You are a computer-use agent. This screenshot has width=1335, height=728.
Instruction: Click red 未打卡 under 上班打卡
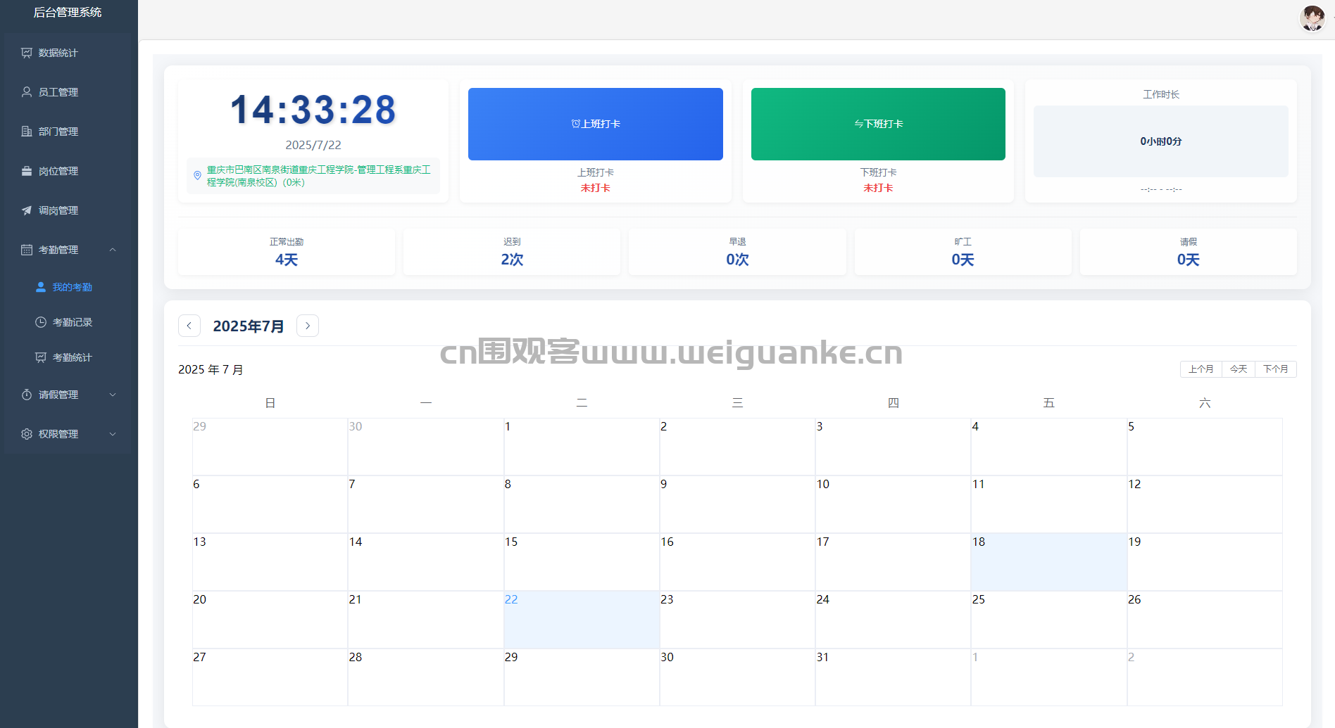point(596,188)
